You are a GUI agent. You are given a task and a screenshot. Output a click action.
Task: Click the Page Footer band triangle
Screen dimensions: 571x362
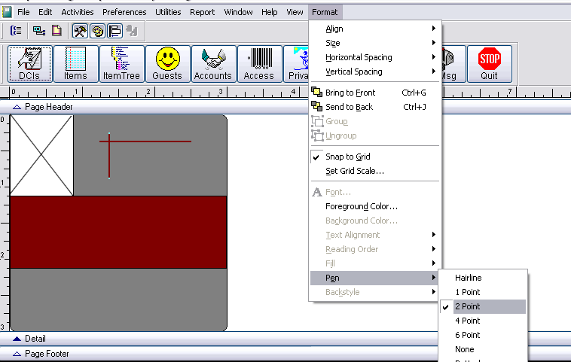[17, 354]
